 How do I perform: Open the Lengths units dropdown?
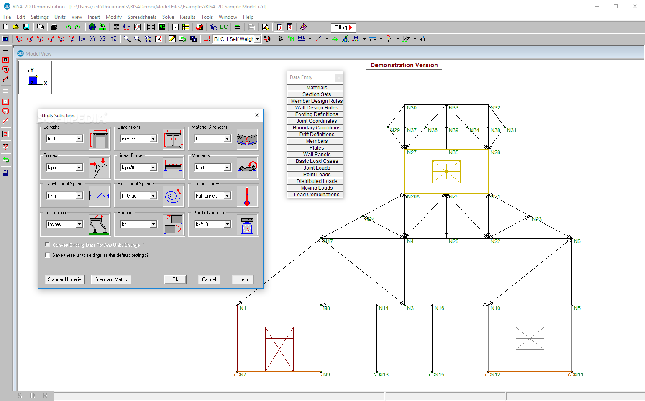click(x=79, y=139)
